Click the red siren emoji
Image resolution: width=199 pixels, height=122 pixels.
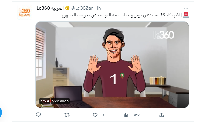coord(186,15)
